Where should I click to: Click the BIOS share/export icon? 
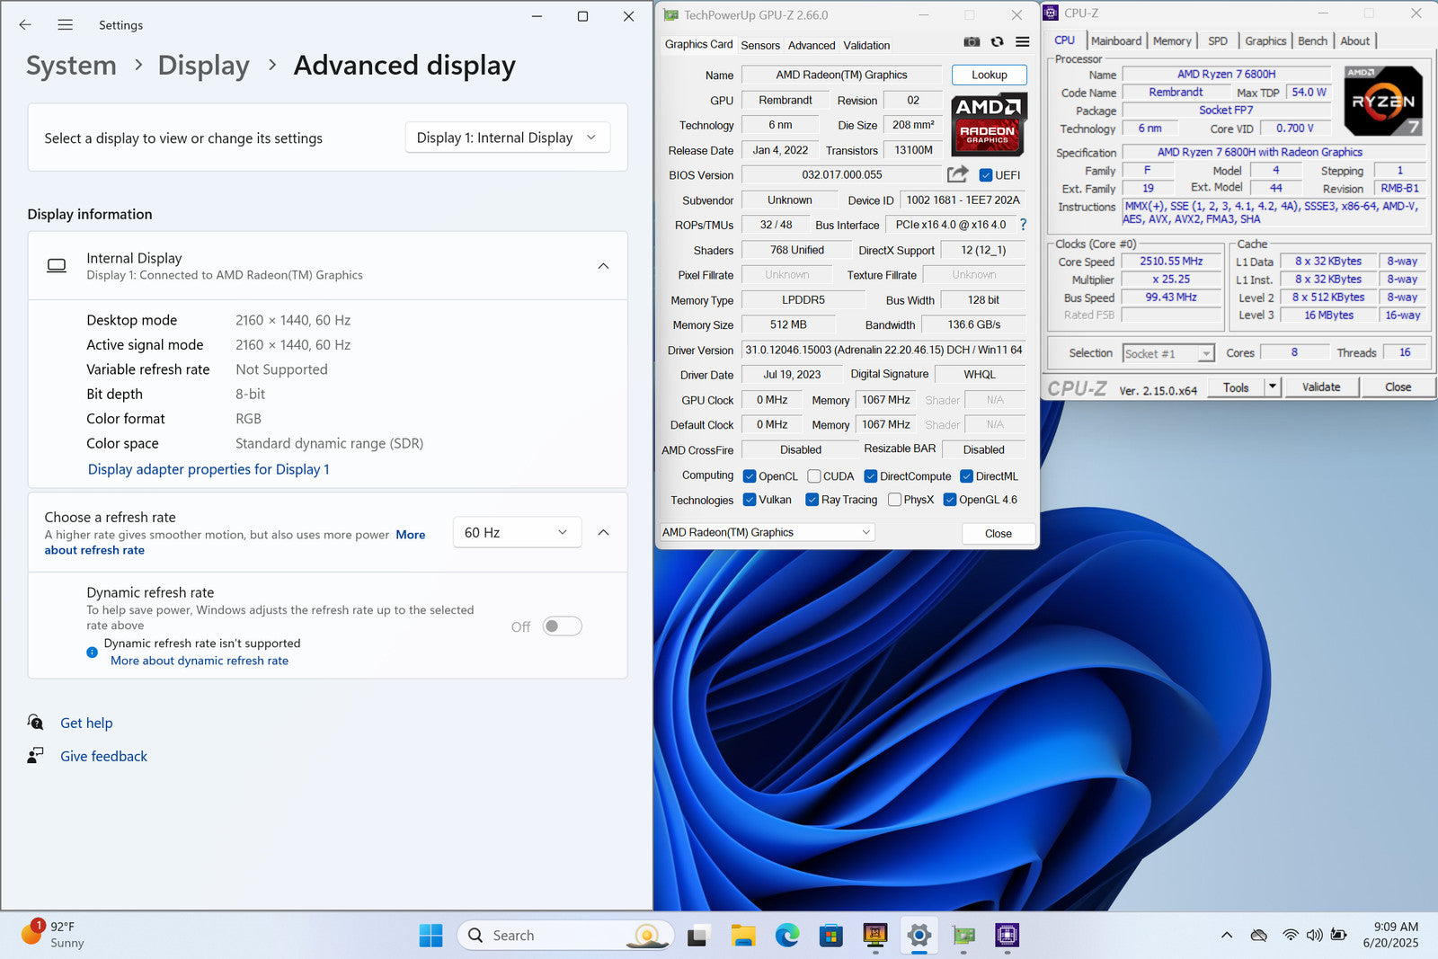coord(958,174)
